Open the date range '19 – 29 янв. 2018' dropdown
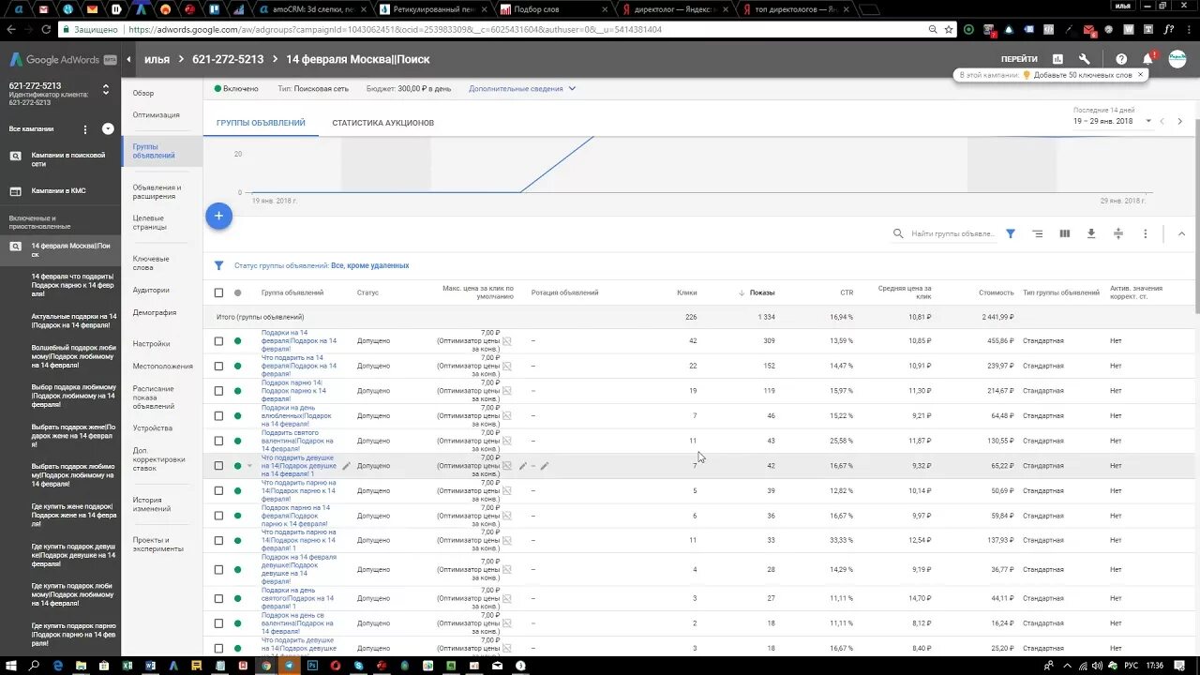Image resolution: width=1200 pixels, height=675 pixels. coord(1113,121)
